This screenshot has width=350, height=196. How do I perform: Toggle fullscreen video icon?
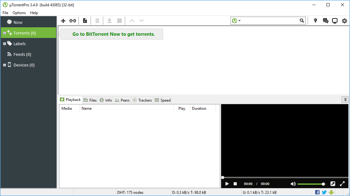pyautogui.click(x=342, y=184)
